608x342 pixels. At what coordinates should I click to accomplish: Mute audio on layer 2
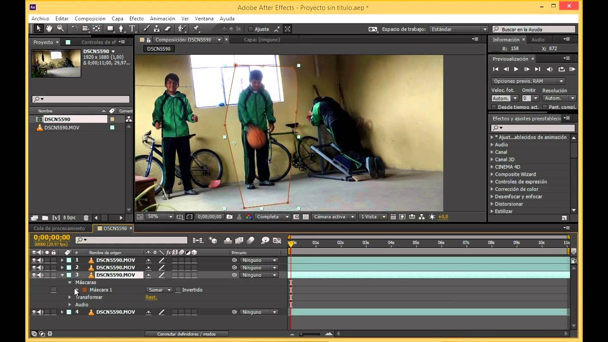[40, 267]
